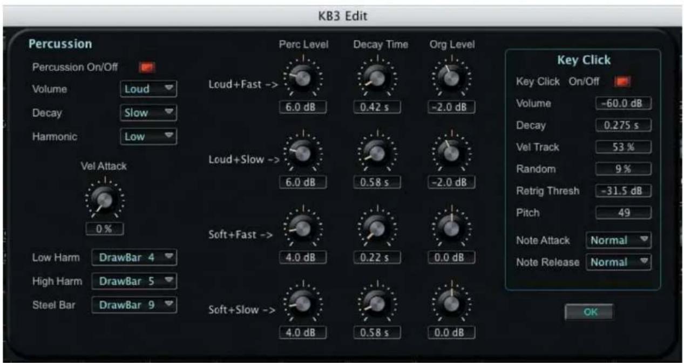Select Soft+Fast Perc Level 4.0 dB field

[303, 257]
